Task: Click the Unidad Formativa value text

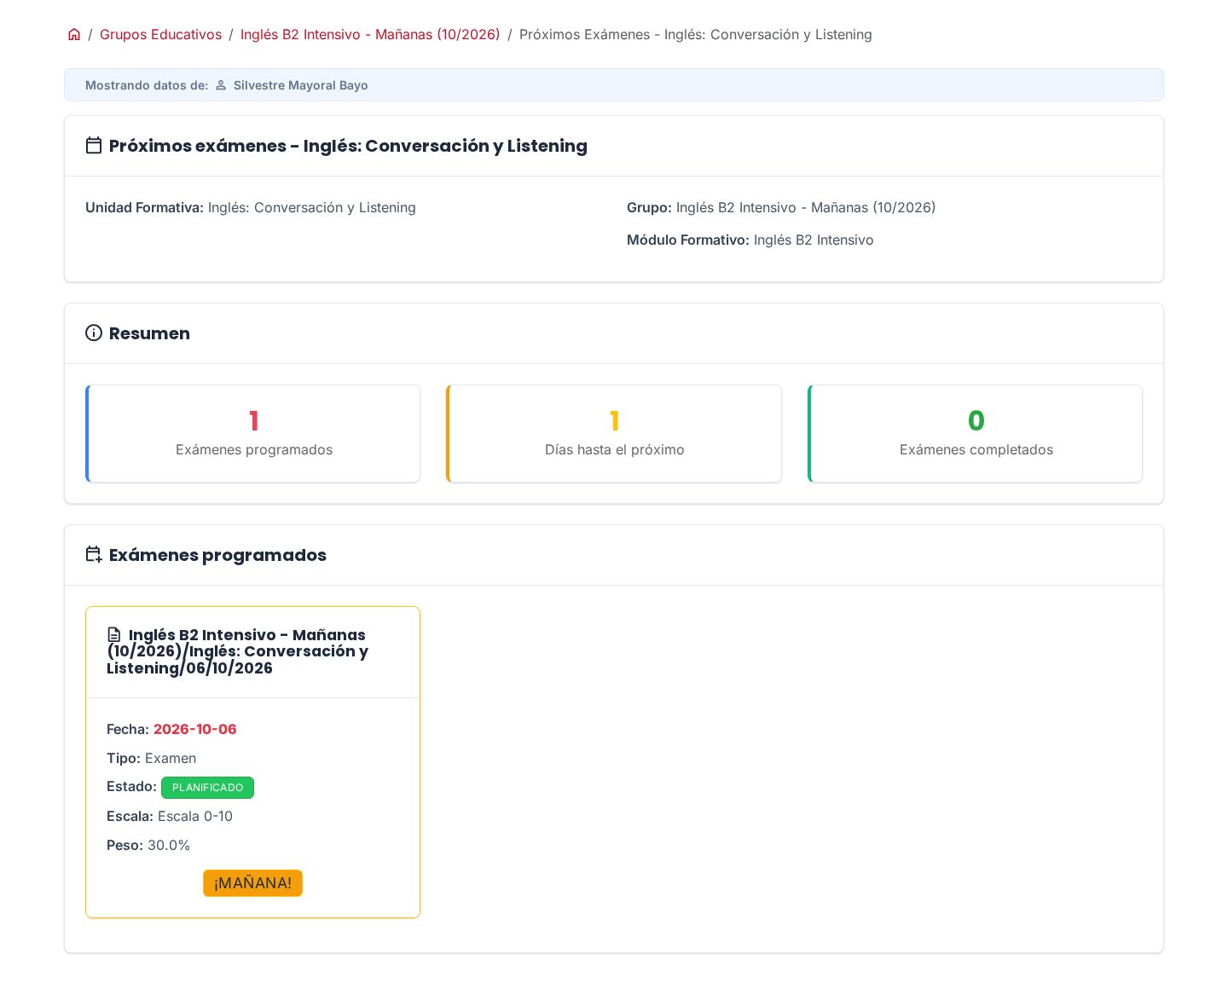Action: (312, 207)
